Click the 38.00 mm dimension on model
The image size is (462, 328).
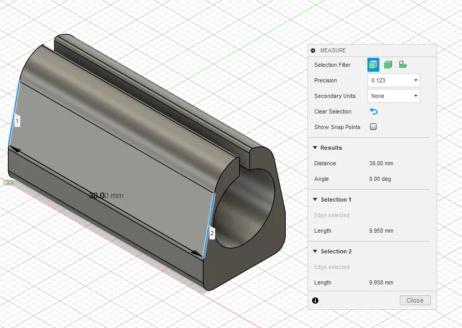pos(106,195)
